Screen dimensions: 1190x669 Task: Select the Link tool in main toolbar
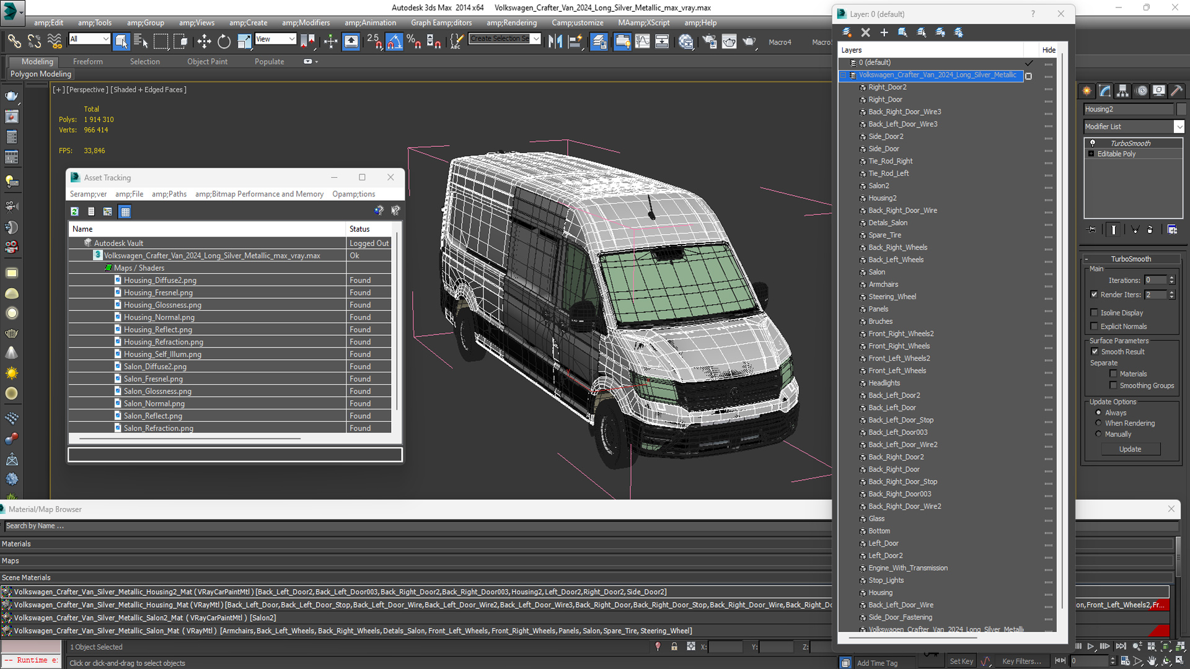tap(14, 42)
